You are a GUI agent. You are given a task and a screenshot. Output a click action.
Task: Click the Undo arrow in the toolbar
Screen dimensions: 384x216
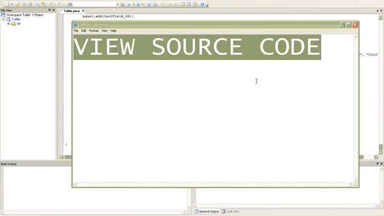click(51, 4)
